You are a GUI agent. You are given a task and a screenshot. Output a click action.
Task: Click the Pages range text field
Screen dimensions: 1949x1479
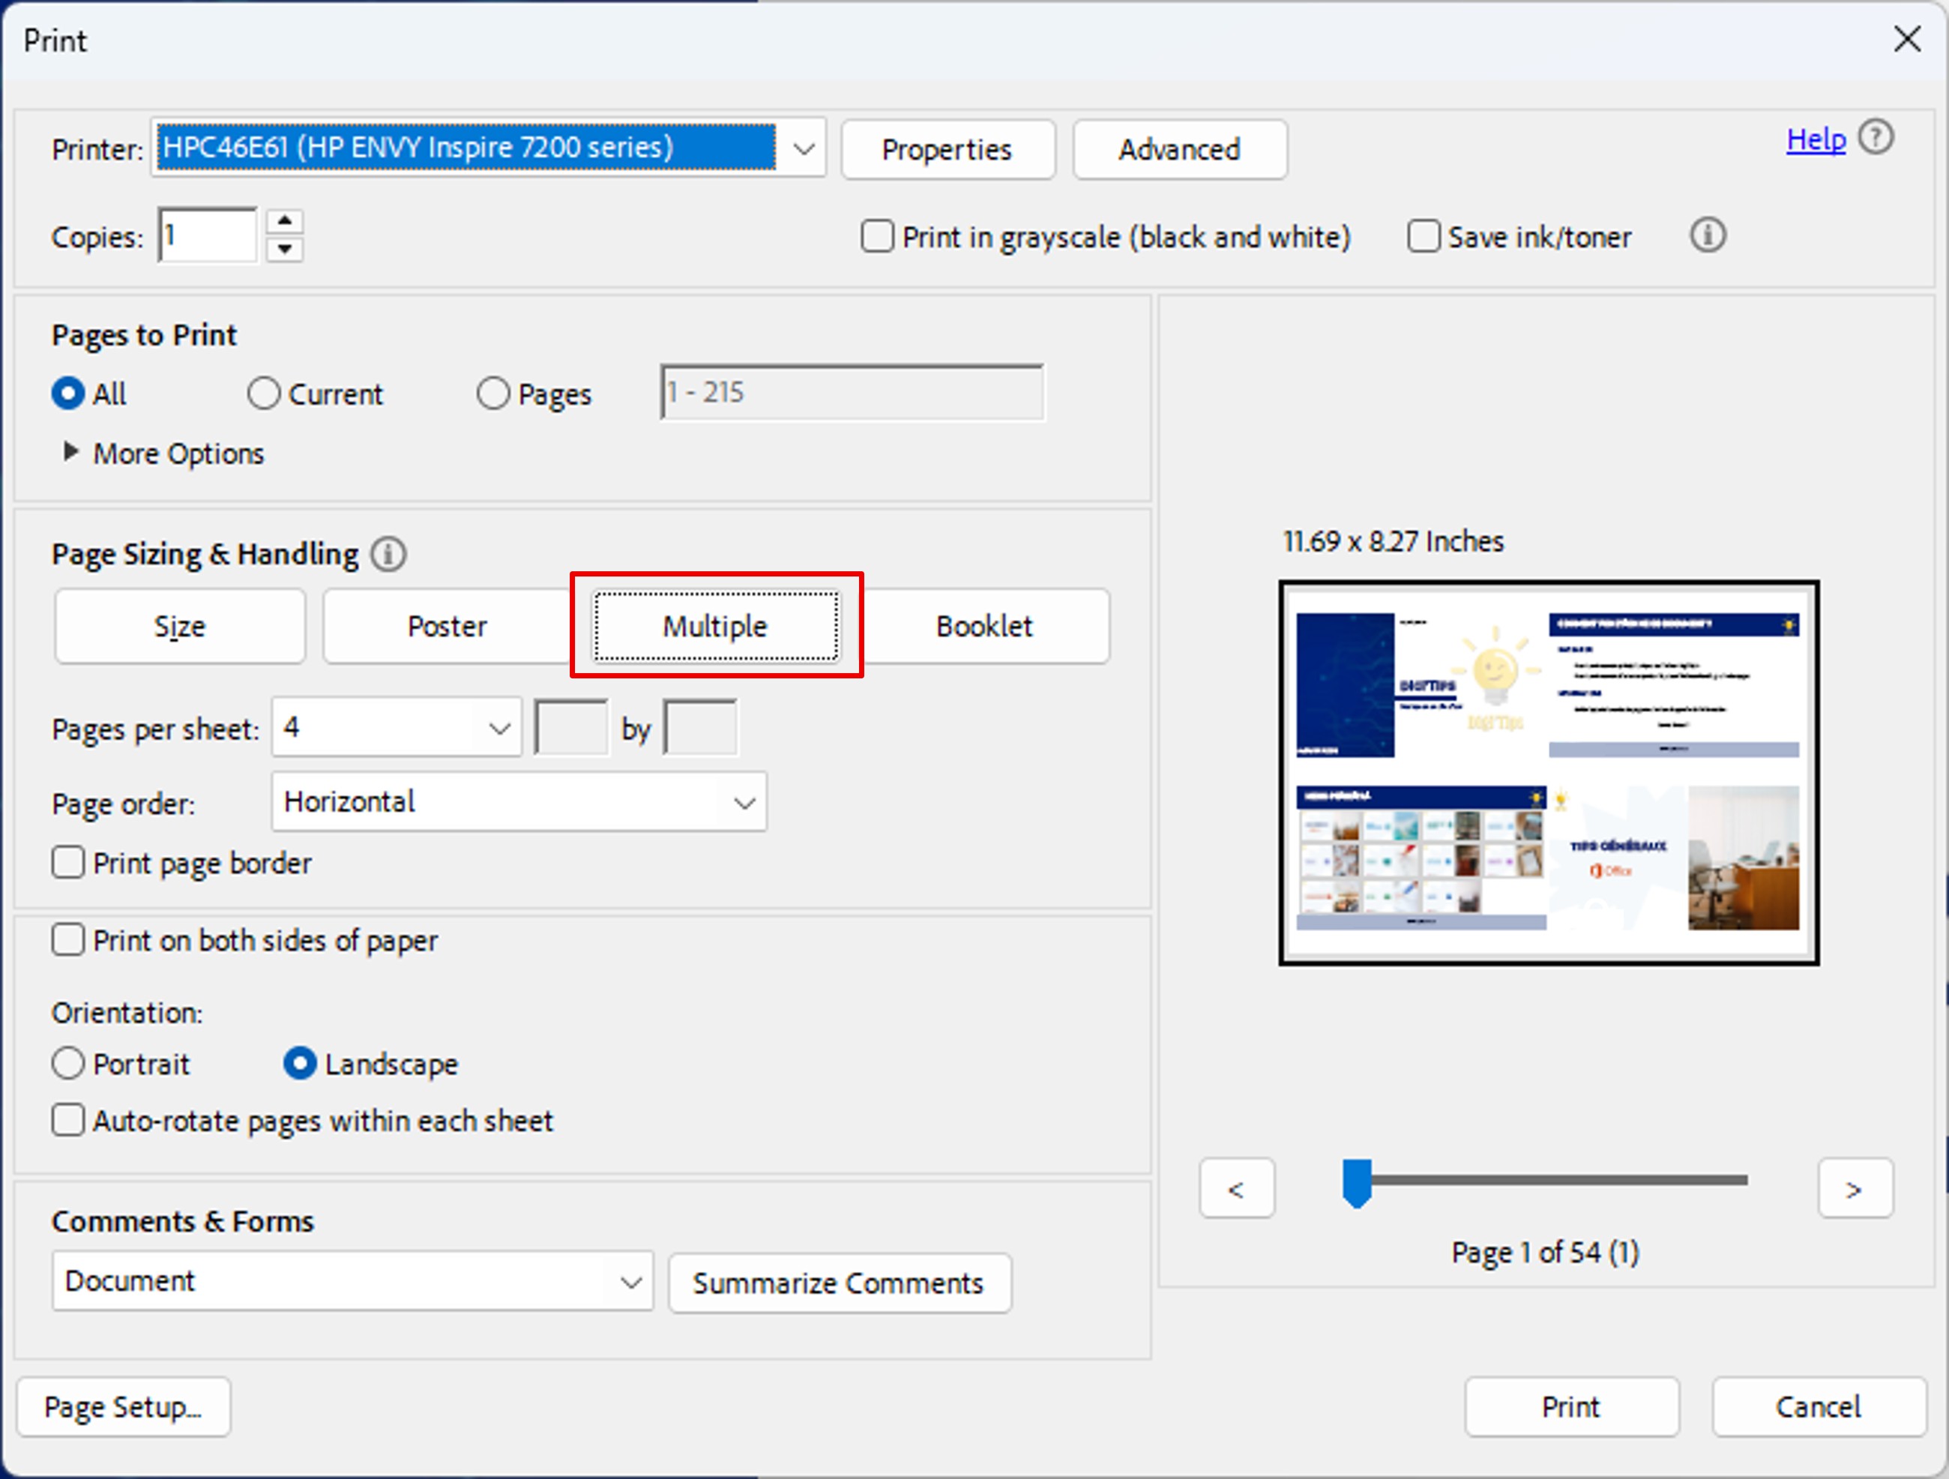(x=852, y=392)
